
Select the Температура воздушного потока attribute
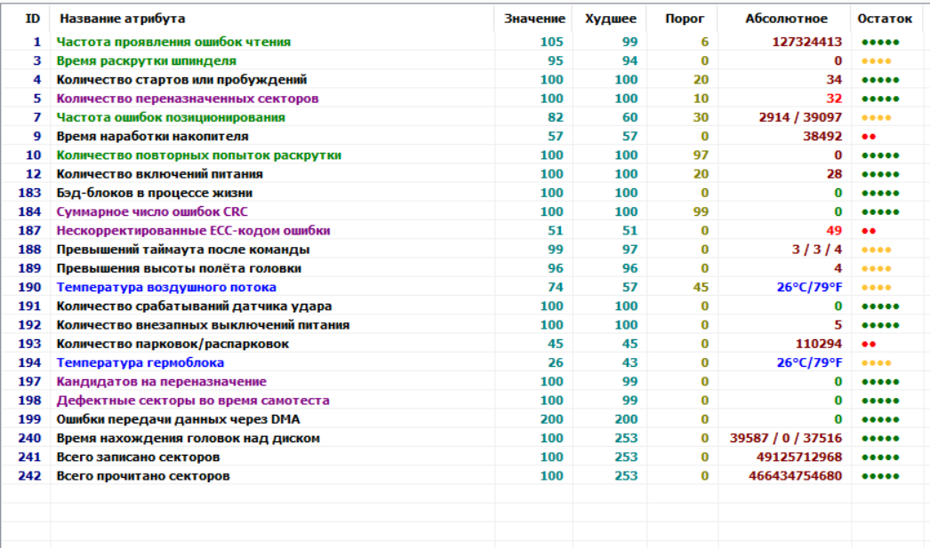coord(166,288)
